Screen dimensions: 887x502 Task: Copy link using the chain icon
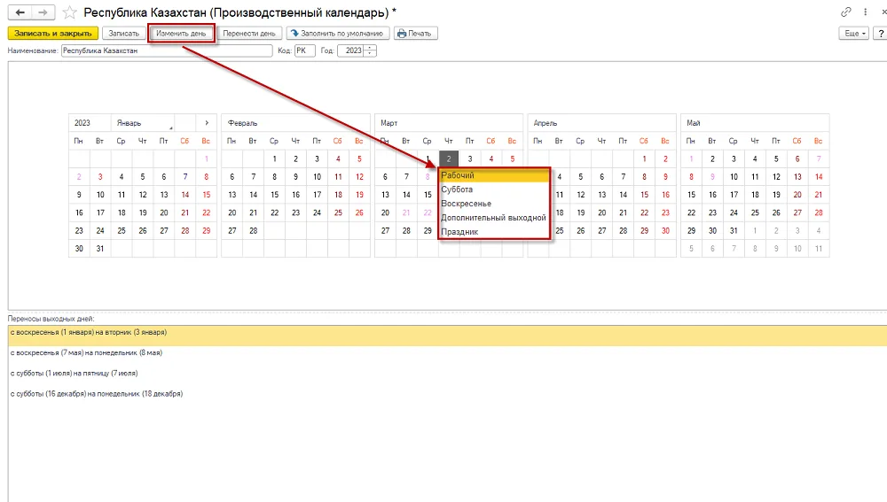[845, 12]
